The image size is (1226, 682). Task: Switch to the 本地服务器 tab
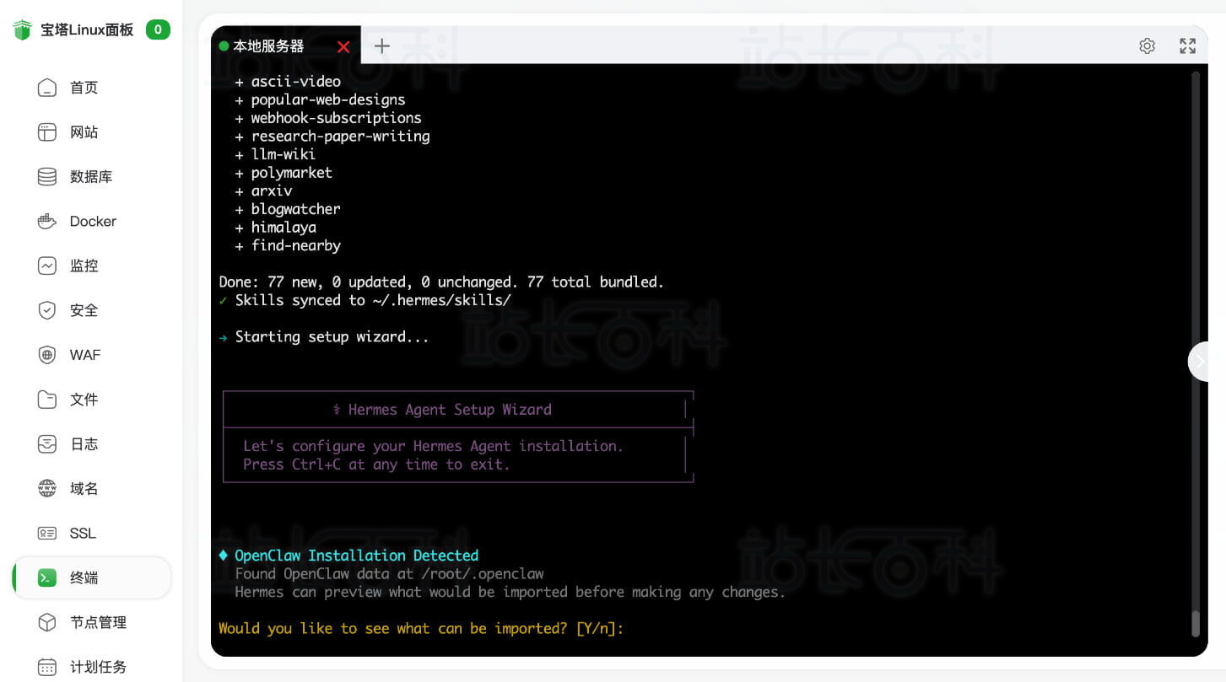267,46
